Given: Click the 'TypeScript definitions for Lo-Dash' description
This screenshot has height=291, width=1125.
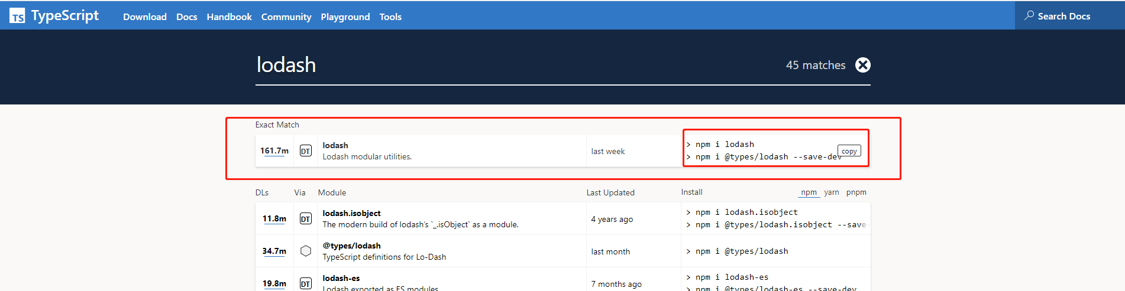Looking at the screenshot, I should pos(384,257).
